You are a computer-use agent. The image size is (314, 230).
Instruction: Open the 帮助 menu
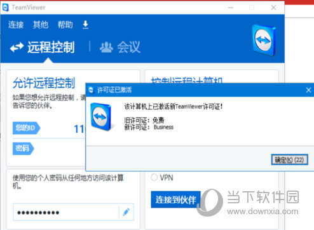point(65,25)
